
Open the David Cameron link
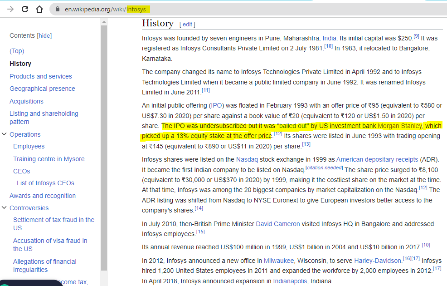point(278,224)
